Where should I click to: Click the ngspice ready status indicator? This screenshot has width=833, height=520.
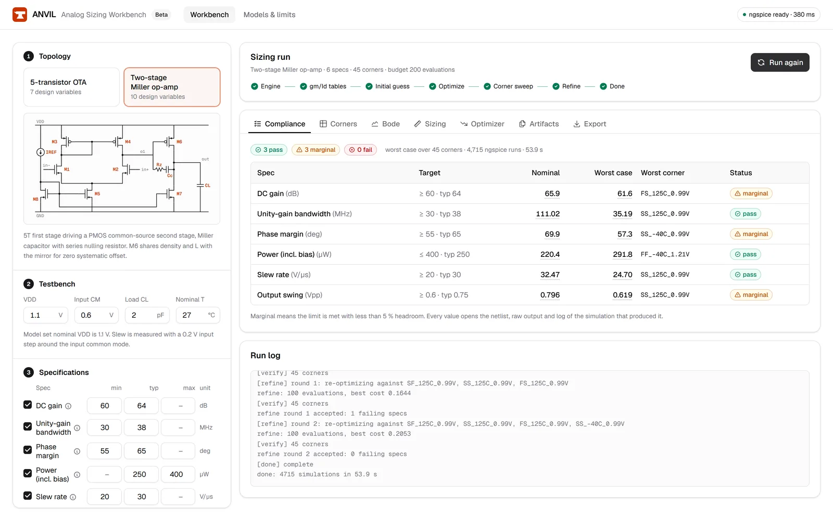click(778, 15)
